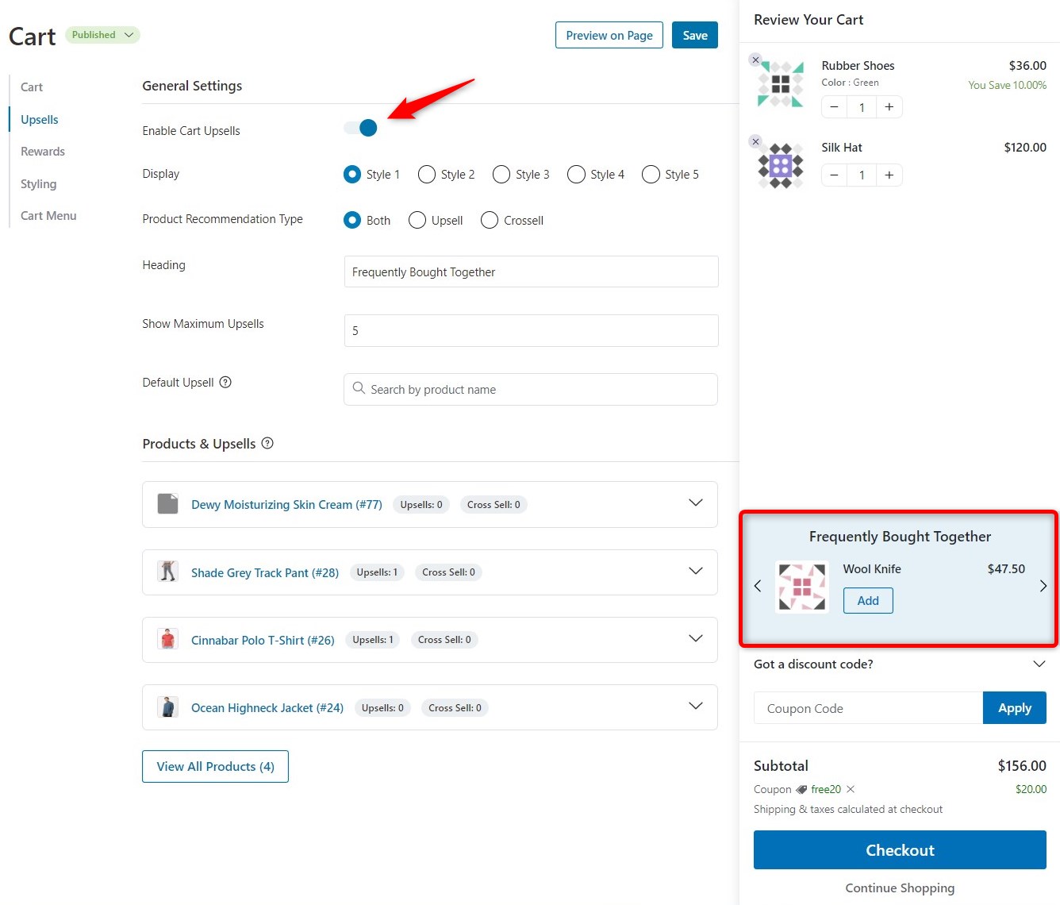Open Shade Grey Track Pant (#28) link
This screenshot has height=905, width=1060.
tap(265, 573)
